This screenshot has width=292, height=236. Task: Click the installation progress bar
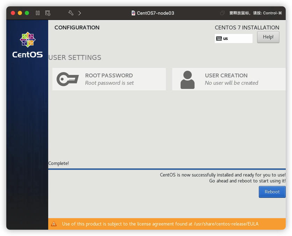coord(167,169)
